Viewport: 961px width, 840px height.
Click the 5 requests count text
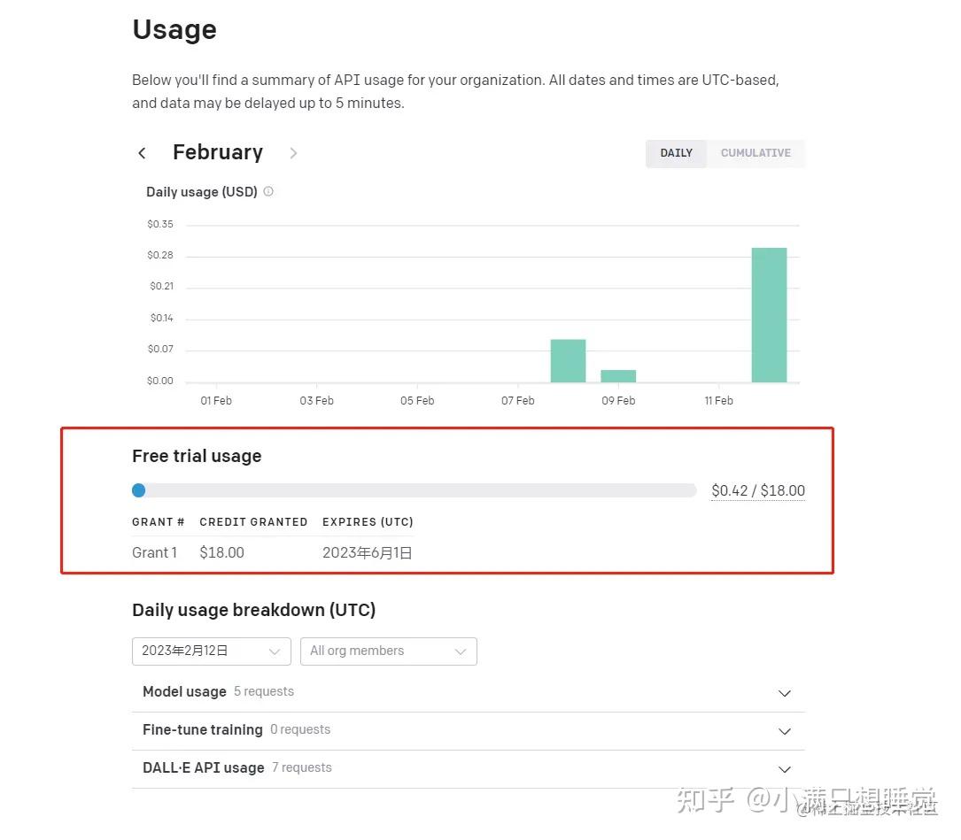(x=264, y=691)
